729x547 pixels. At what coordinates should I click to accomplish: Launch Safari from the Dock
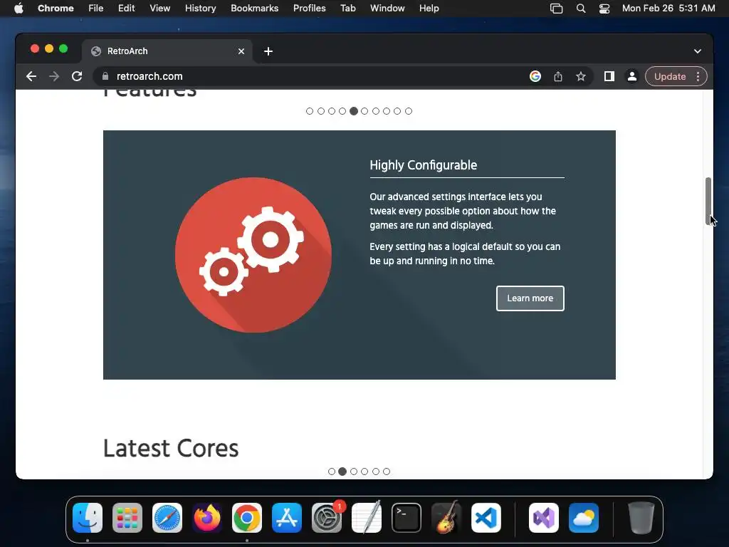167,518
